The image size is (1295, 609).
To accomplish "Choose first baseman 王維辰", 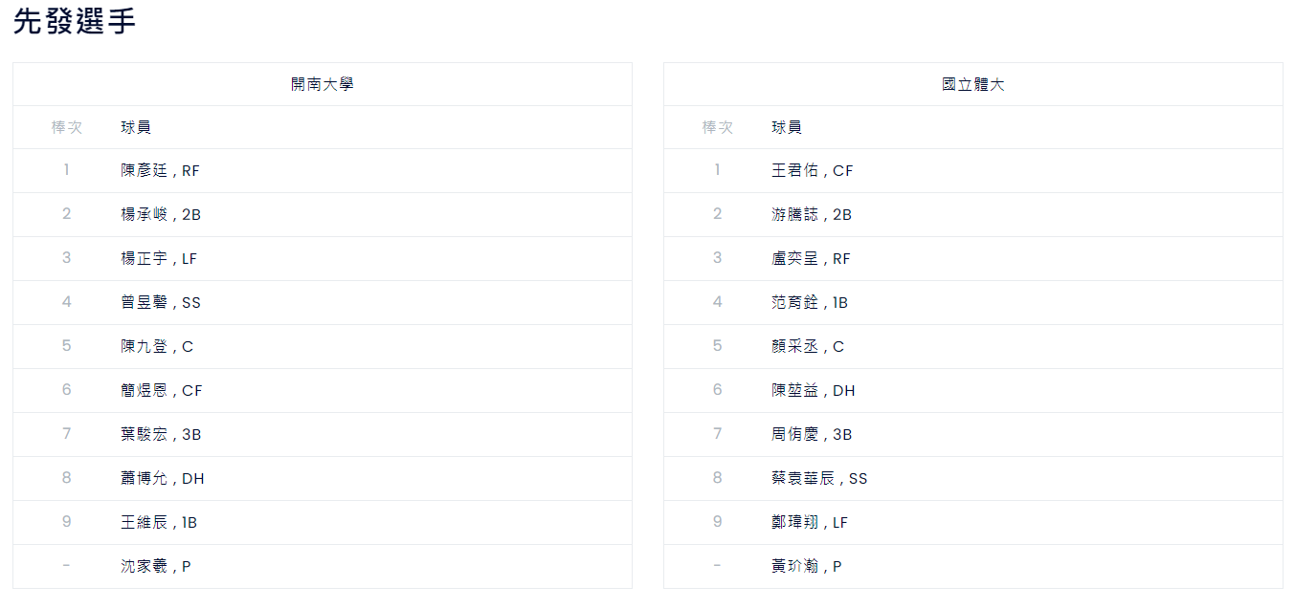I will [x=159, y=523].
